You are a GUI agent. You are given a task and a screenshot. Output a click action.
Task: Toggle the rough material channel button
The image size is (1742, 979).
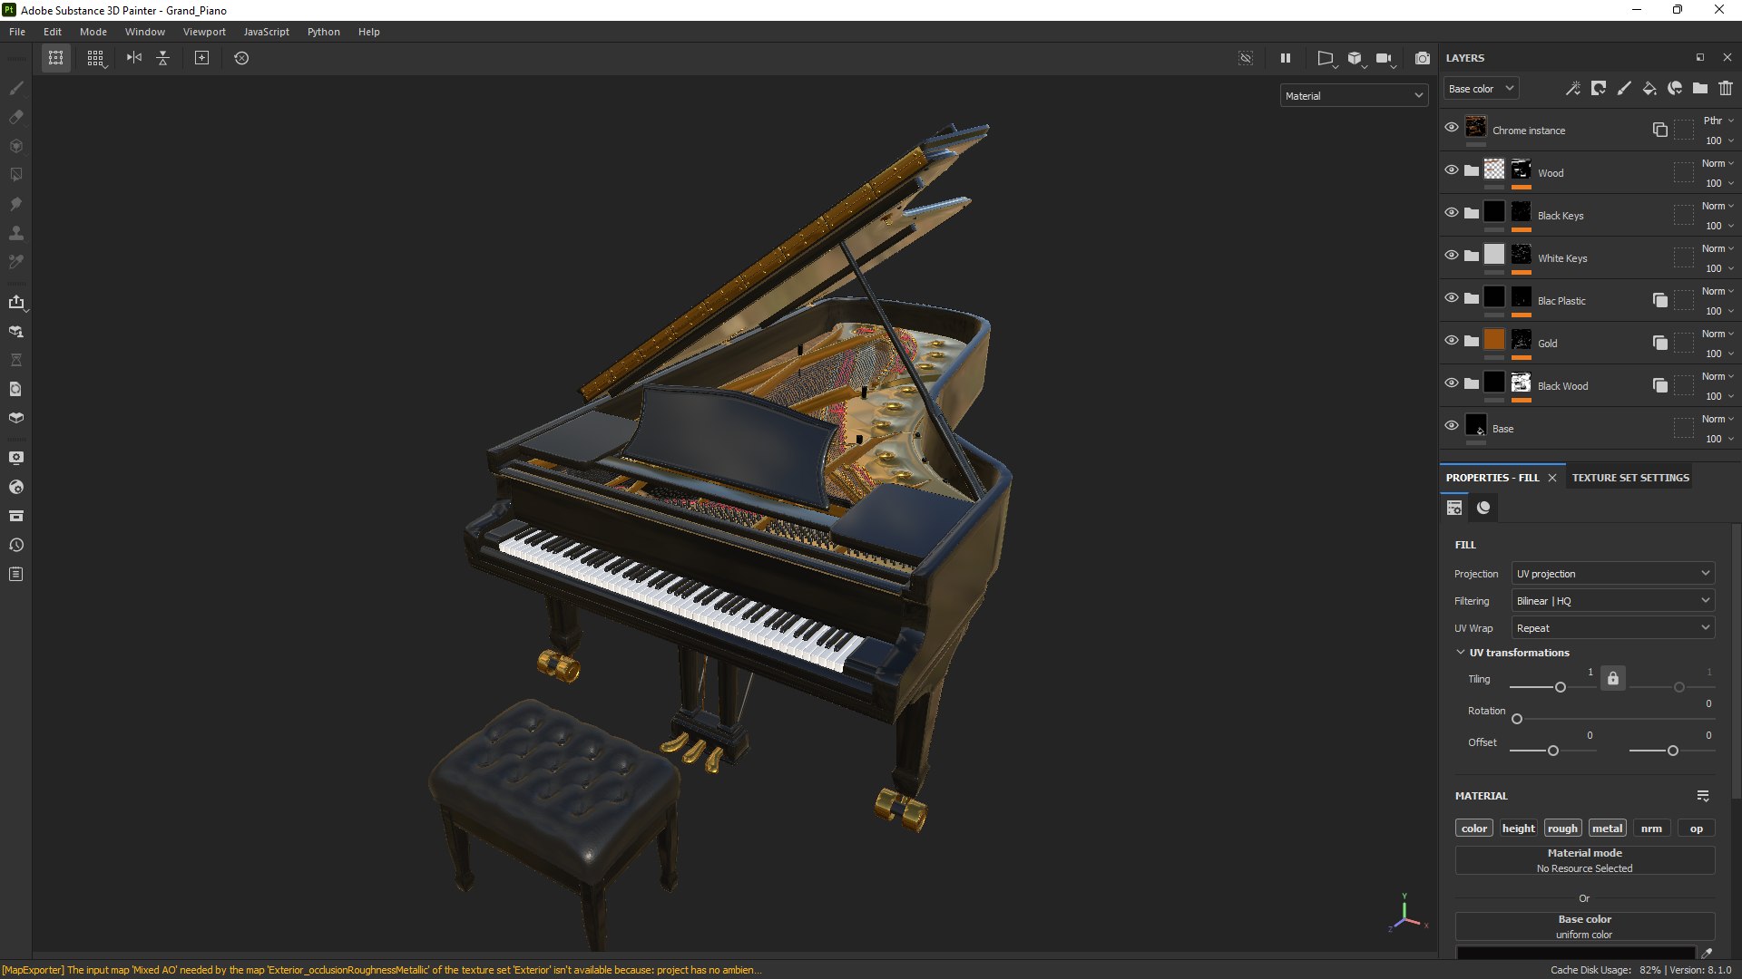coord(1562,829)
